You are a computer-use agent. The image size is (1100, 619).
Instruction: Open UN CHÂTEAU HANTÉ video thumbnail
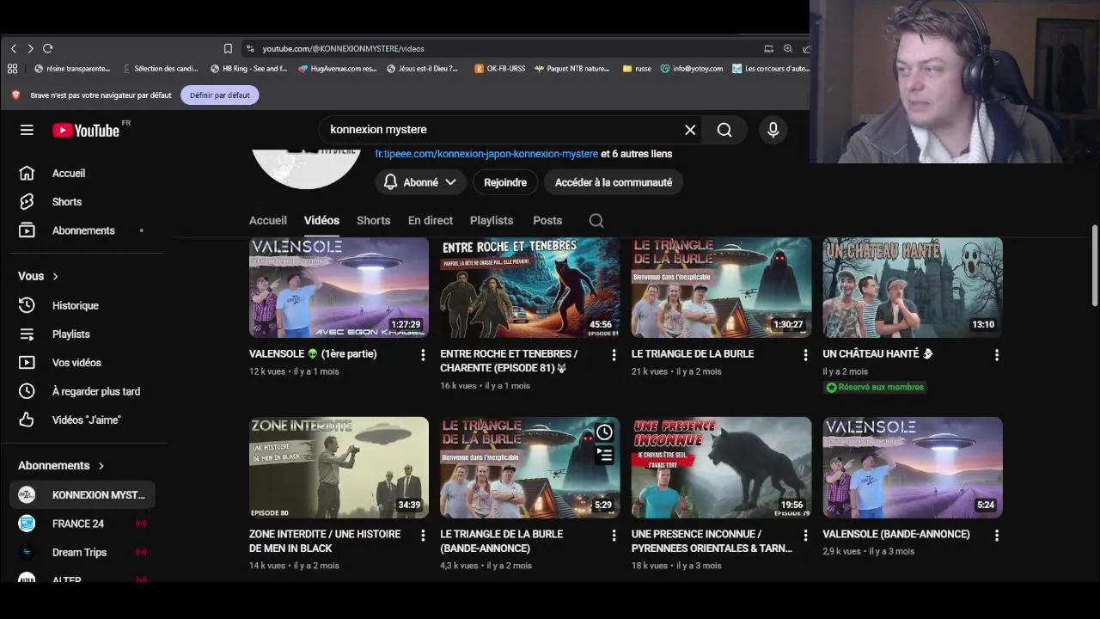(x=913, y=287)
